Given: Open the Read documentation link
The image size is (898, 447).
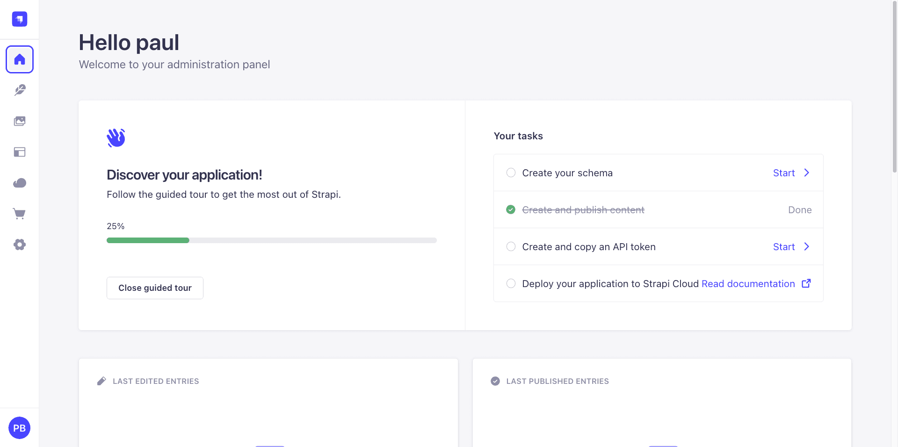Looking at the screenshot, I should 748,284.
